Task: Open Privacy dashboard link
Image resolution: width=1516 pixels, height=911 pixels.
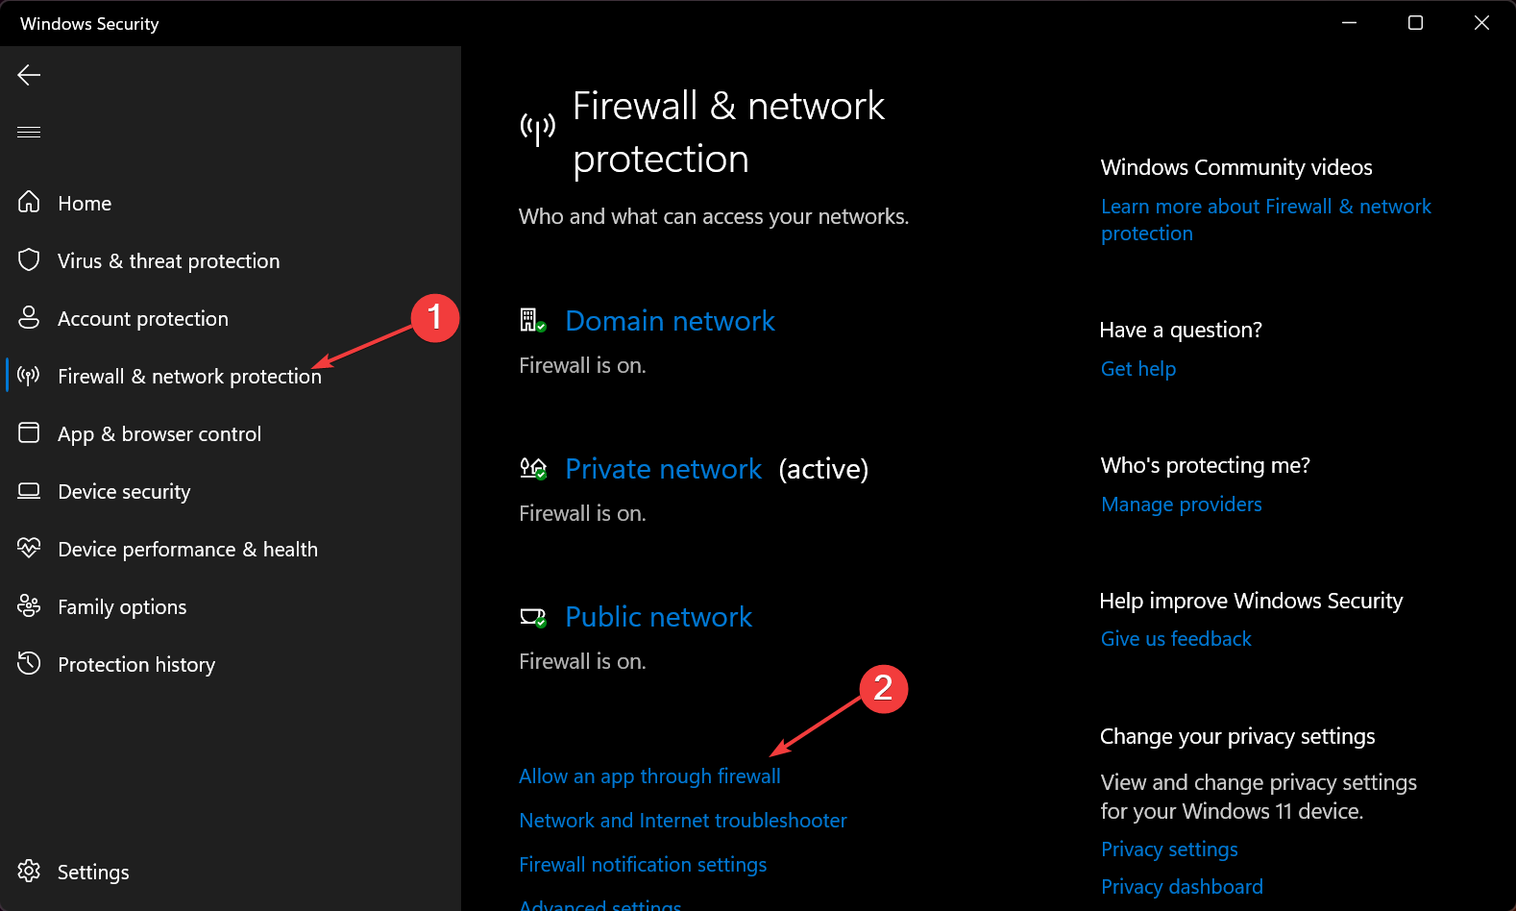Action: (1182, 886)
